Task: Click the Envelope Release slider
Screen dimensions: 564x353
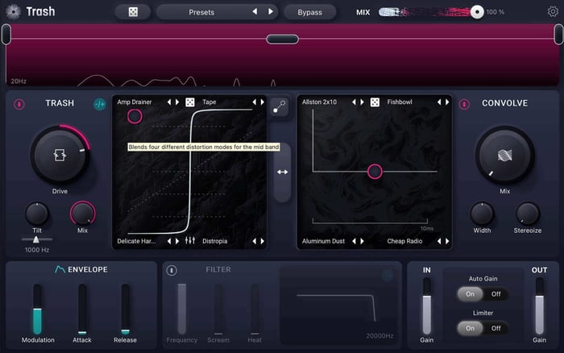Action: coord(125,309)
